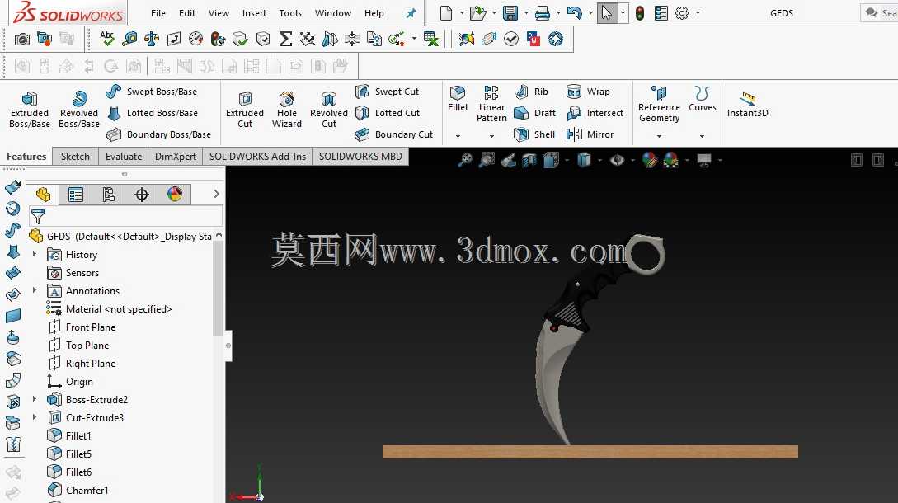
Task: Click the Edit Appearance color ball icon
Action: 650,161
